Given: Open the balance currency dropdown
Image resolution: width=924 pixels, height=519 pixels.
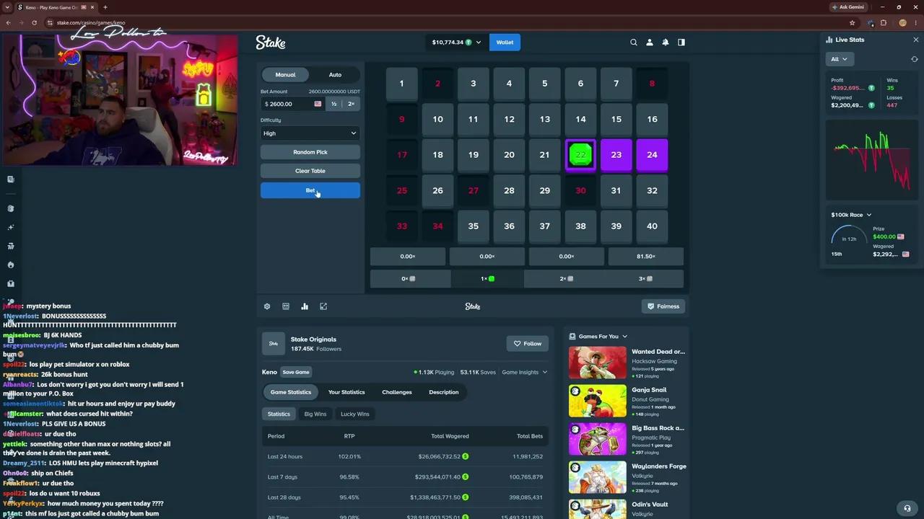Looking at the screenshot, I should coord(457,43).
